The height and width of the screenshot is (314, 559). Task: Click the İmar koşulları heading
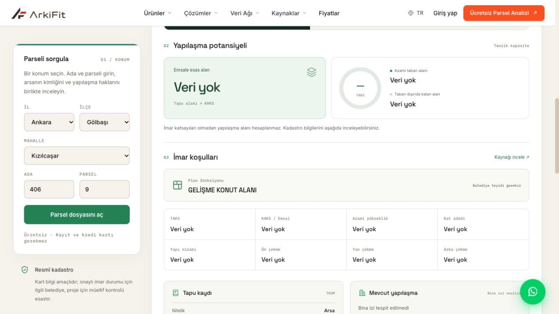tap(195, 157)
